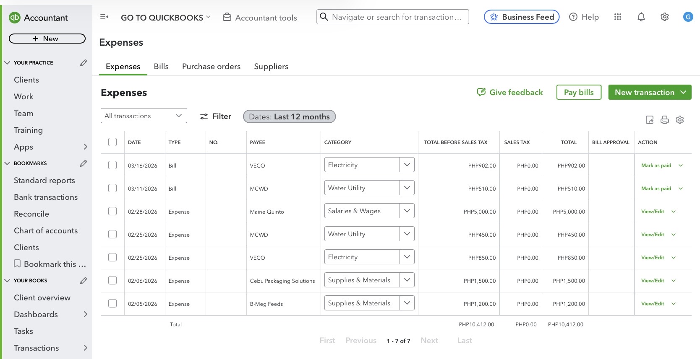Click the transaction search field
Viewport: 700px width, 359px height.
tap(397, 17)
